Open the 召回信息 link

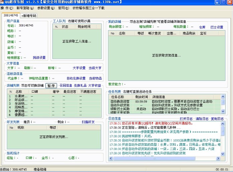(x=66, y=85)
